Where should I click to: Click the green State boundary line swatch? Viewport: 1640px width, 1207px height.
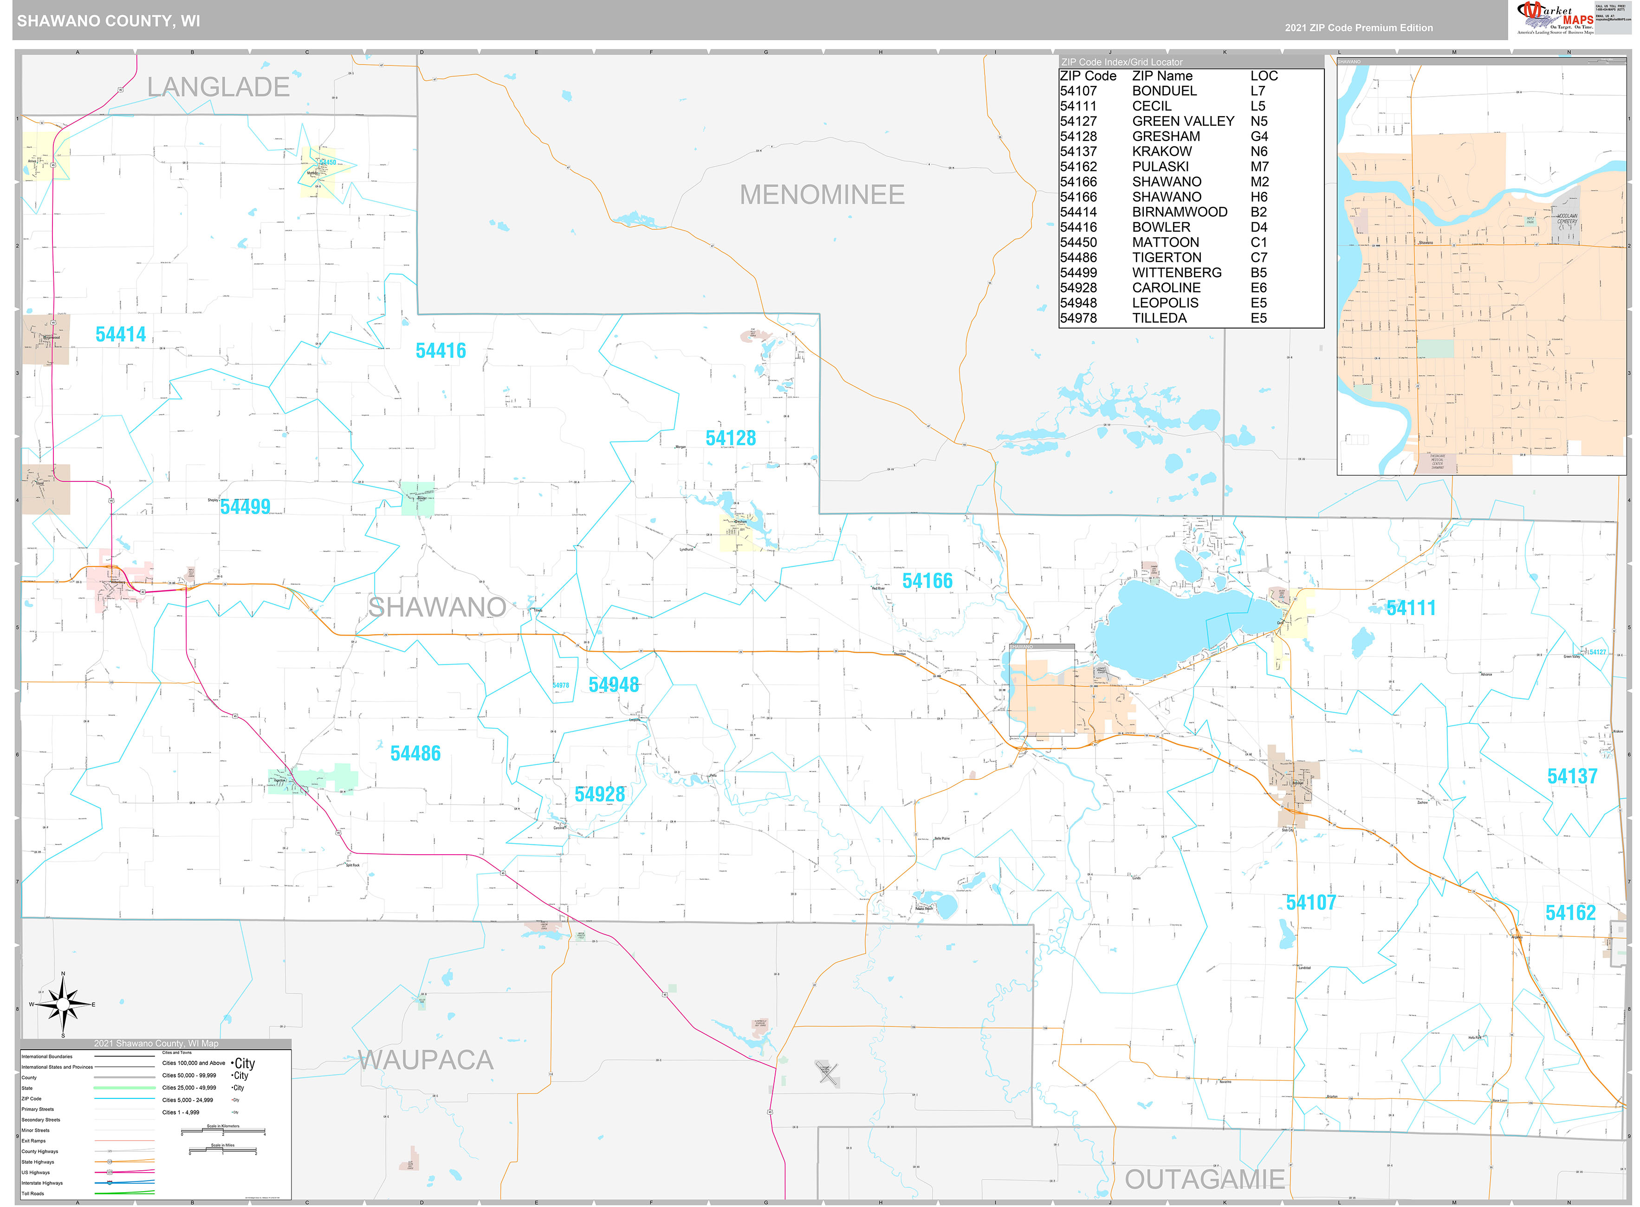(124, 1088)
